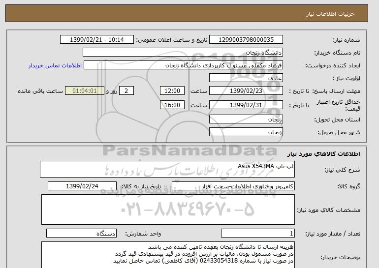Select the priority field showing عادی

pos(246,78)
